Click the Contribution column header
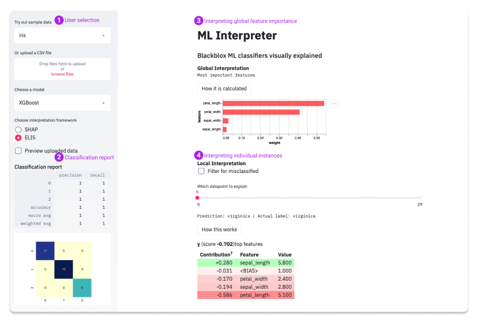The image size is (483, 328). [x=216, y=255]
